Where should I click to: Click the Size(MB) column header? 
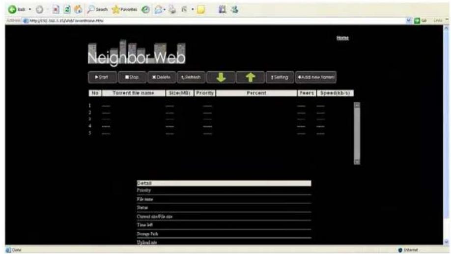[180, 93]
